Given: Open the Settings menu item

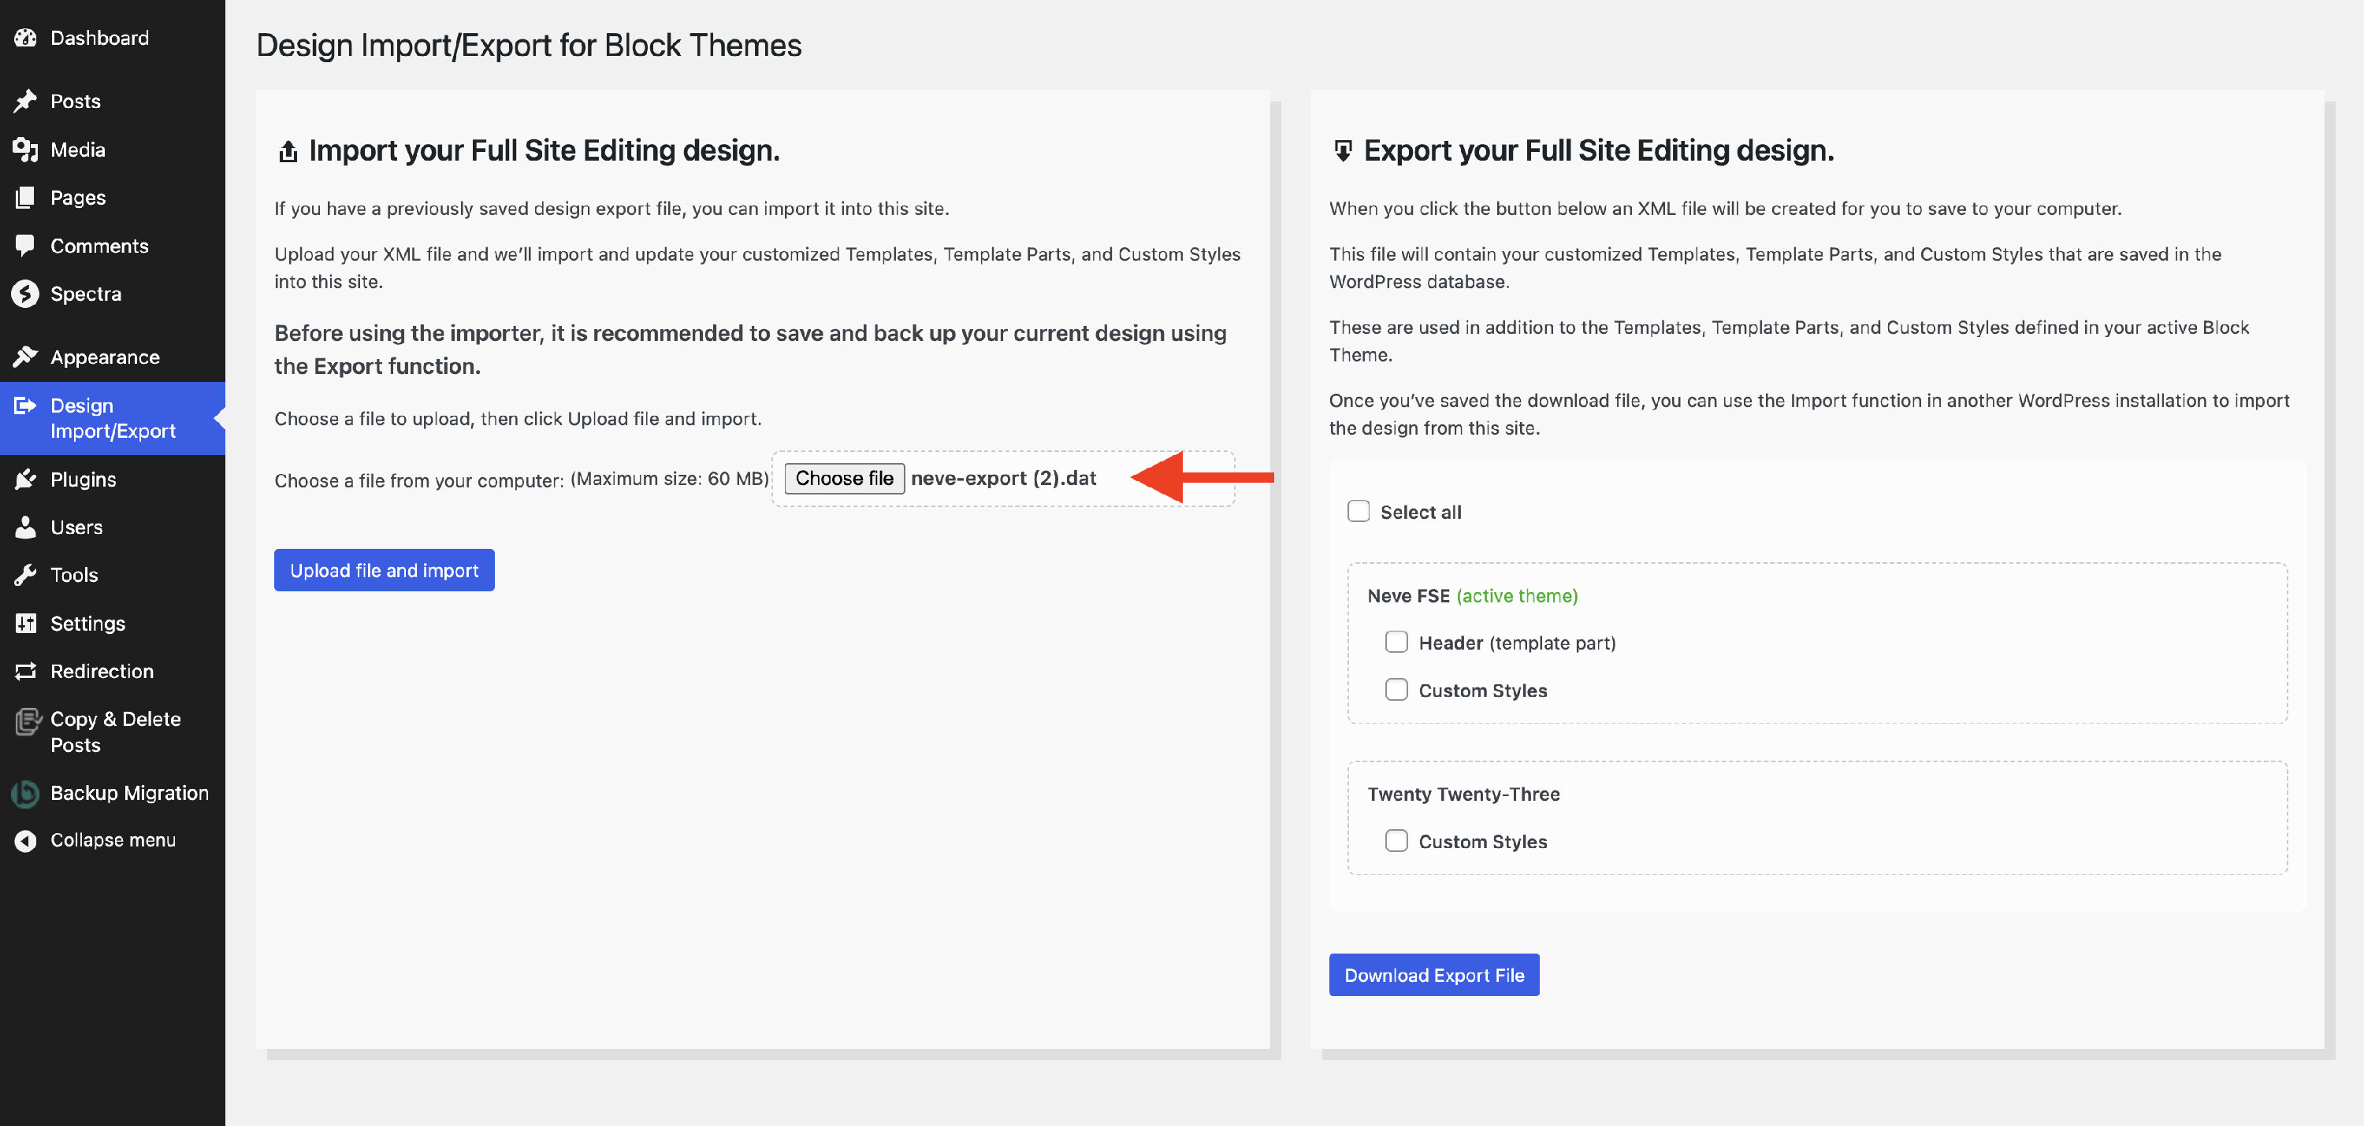Looking at the screenshot, I should coord(87,624).
